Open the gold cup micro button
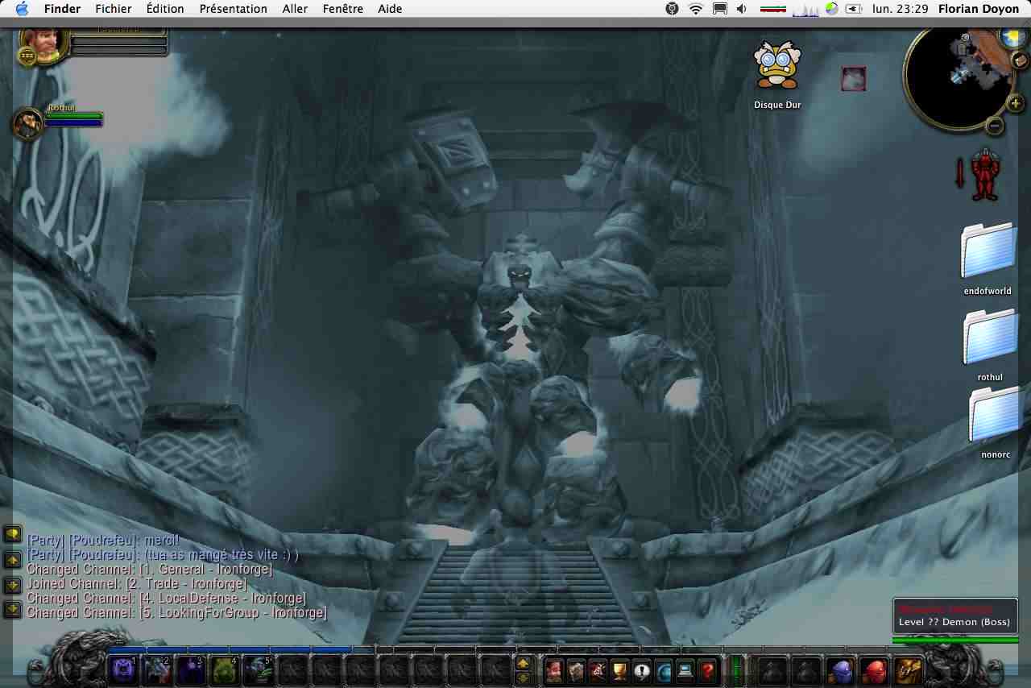 [x=619, y=670]
